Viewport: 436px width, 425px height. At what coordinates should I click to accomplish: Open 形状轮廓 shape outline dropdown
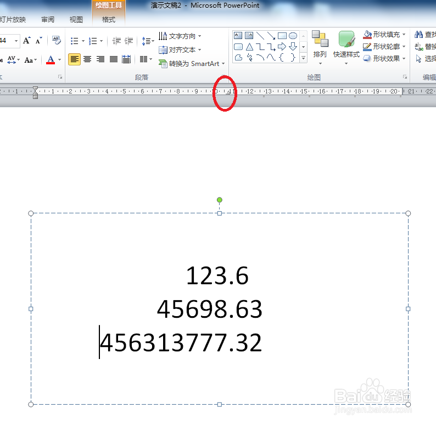click(x=384, y=47)
